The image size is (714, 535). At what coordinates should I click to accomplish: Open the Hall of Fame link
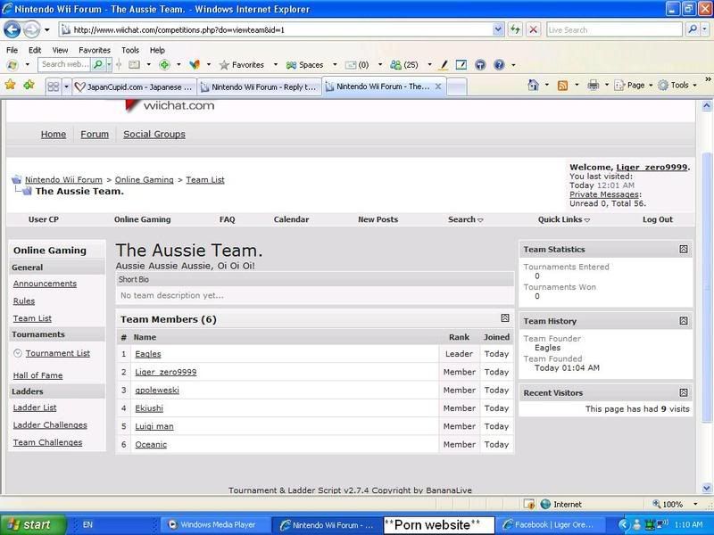[x=37, y=375]
